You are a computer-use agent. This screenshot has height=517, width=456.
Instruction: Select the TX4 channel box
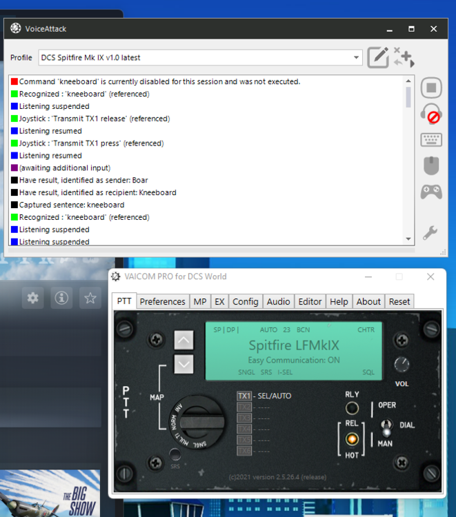(x=244, y=429)
